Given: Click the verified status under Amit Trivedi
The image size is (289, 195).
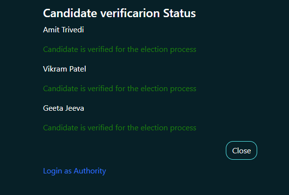Looking at the screenshot, I should [x=120, y=49].
